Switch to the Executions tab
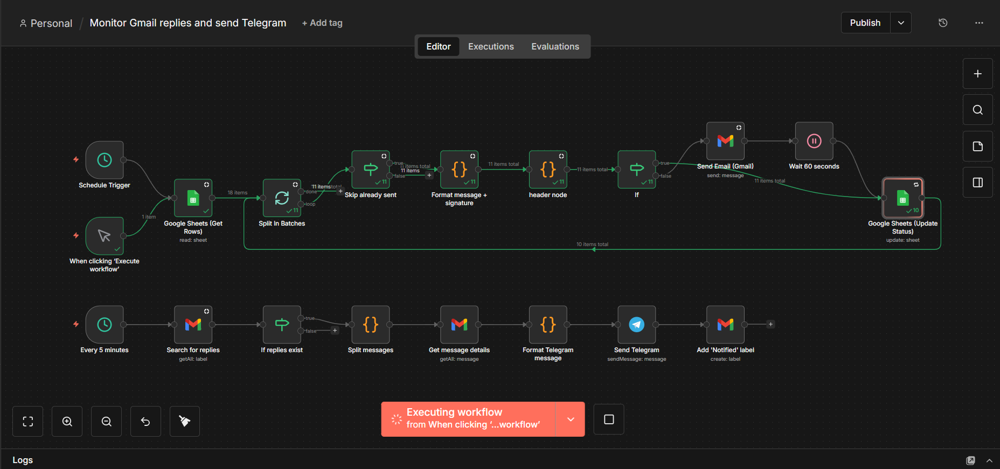The width and height of the screenshot is (1000, 469). 491,46
